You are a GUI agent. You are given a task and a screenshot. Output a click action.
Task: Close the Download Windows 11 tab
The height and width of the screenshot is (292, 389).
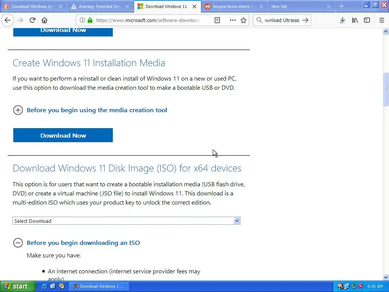(x=194, y=6)
